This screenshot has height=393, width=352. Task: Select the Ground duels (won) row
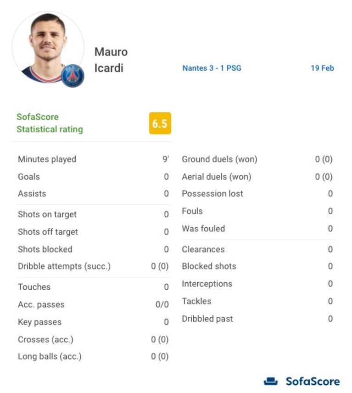tap(257, 159)
